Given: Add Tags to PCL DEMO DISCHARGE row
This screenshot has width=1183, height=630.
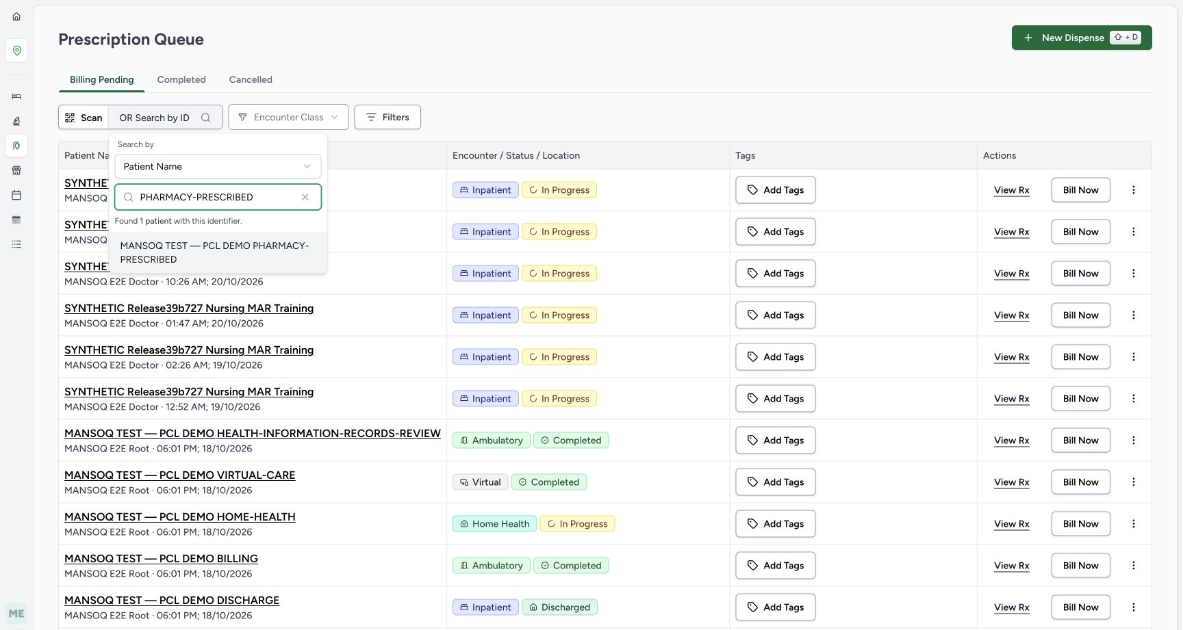Looking at the screenshot, I should pyautogui.click(x=776, y=607).
